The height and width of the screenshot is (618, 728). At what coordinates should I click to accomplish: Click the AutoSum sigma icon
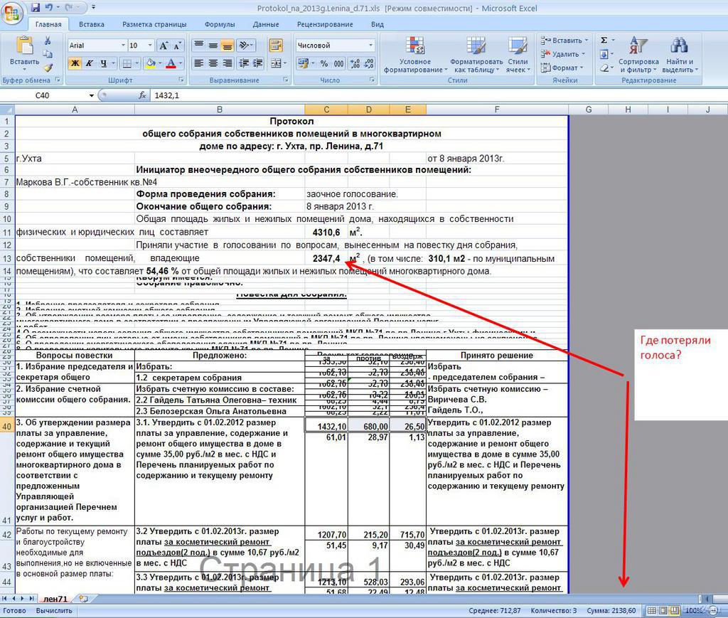point(604,41)
